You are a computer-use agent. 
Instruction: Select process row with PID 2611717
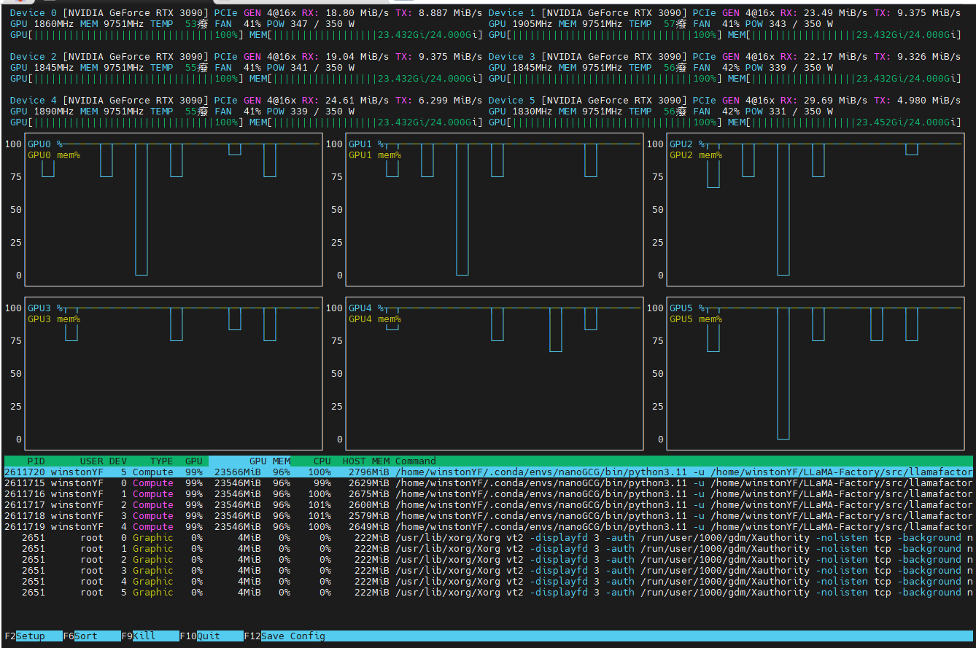click(488, 504)
